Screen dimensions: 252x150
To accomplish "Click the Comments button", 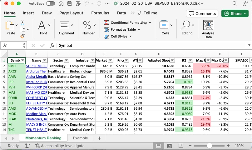I will [x=202, y=13].
